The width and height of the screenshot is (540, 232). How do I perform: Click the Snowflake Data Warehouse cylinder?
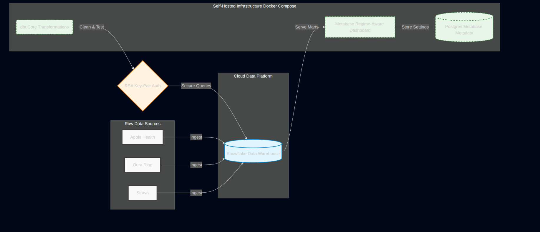pyautogui.click(x=253, y=151)
